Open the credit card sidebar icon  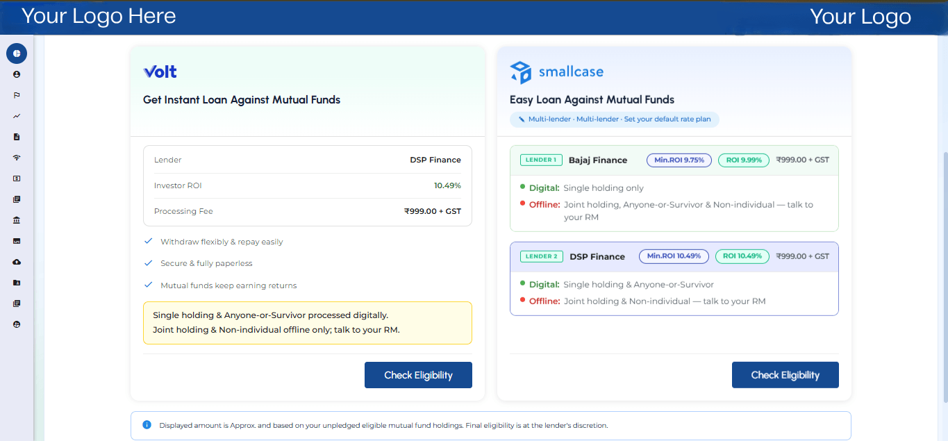17,241
